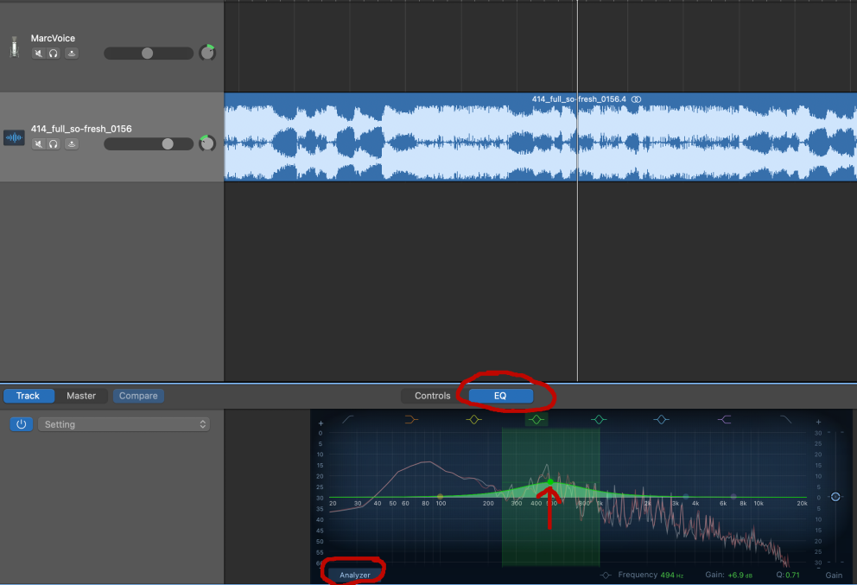
Task: Select the green highlighted EQ band icon
Action: pyautogui.click(x=536, y=419)
